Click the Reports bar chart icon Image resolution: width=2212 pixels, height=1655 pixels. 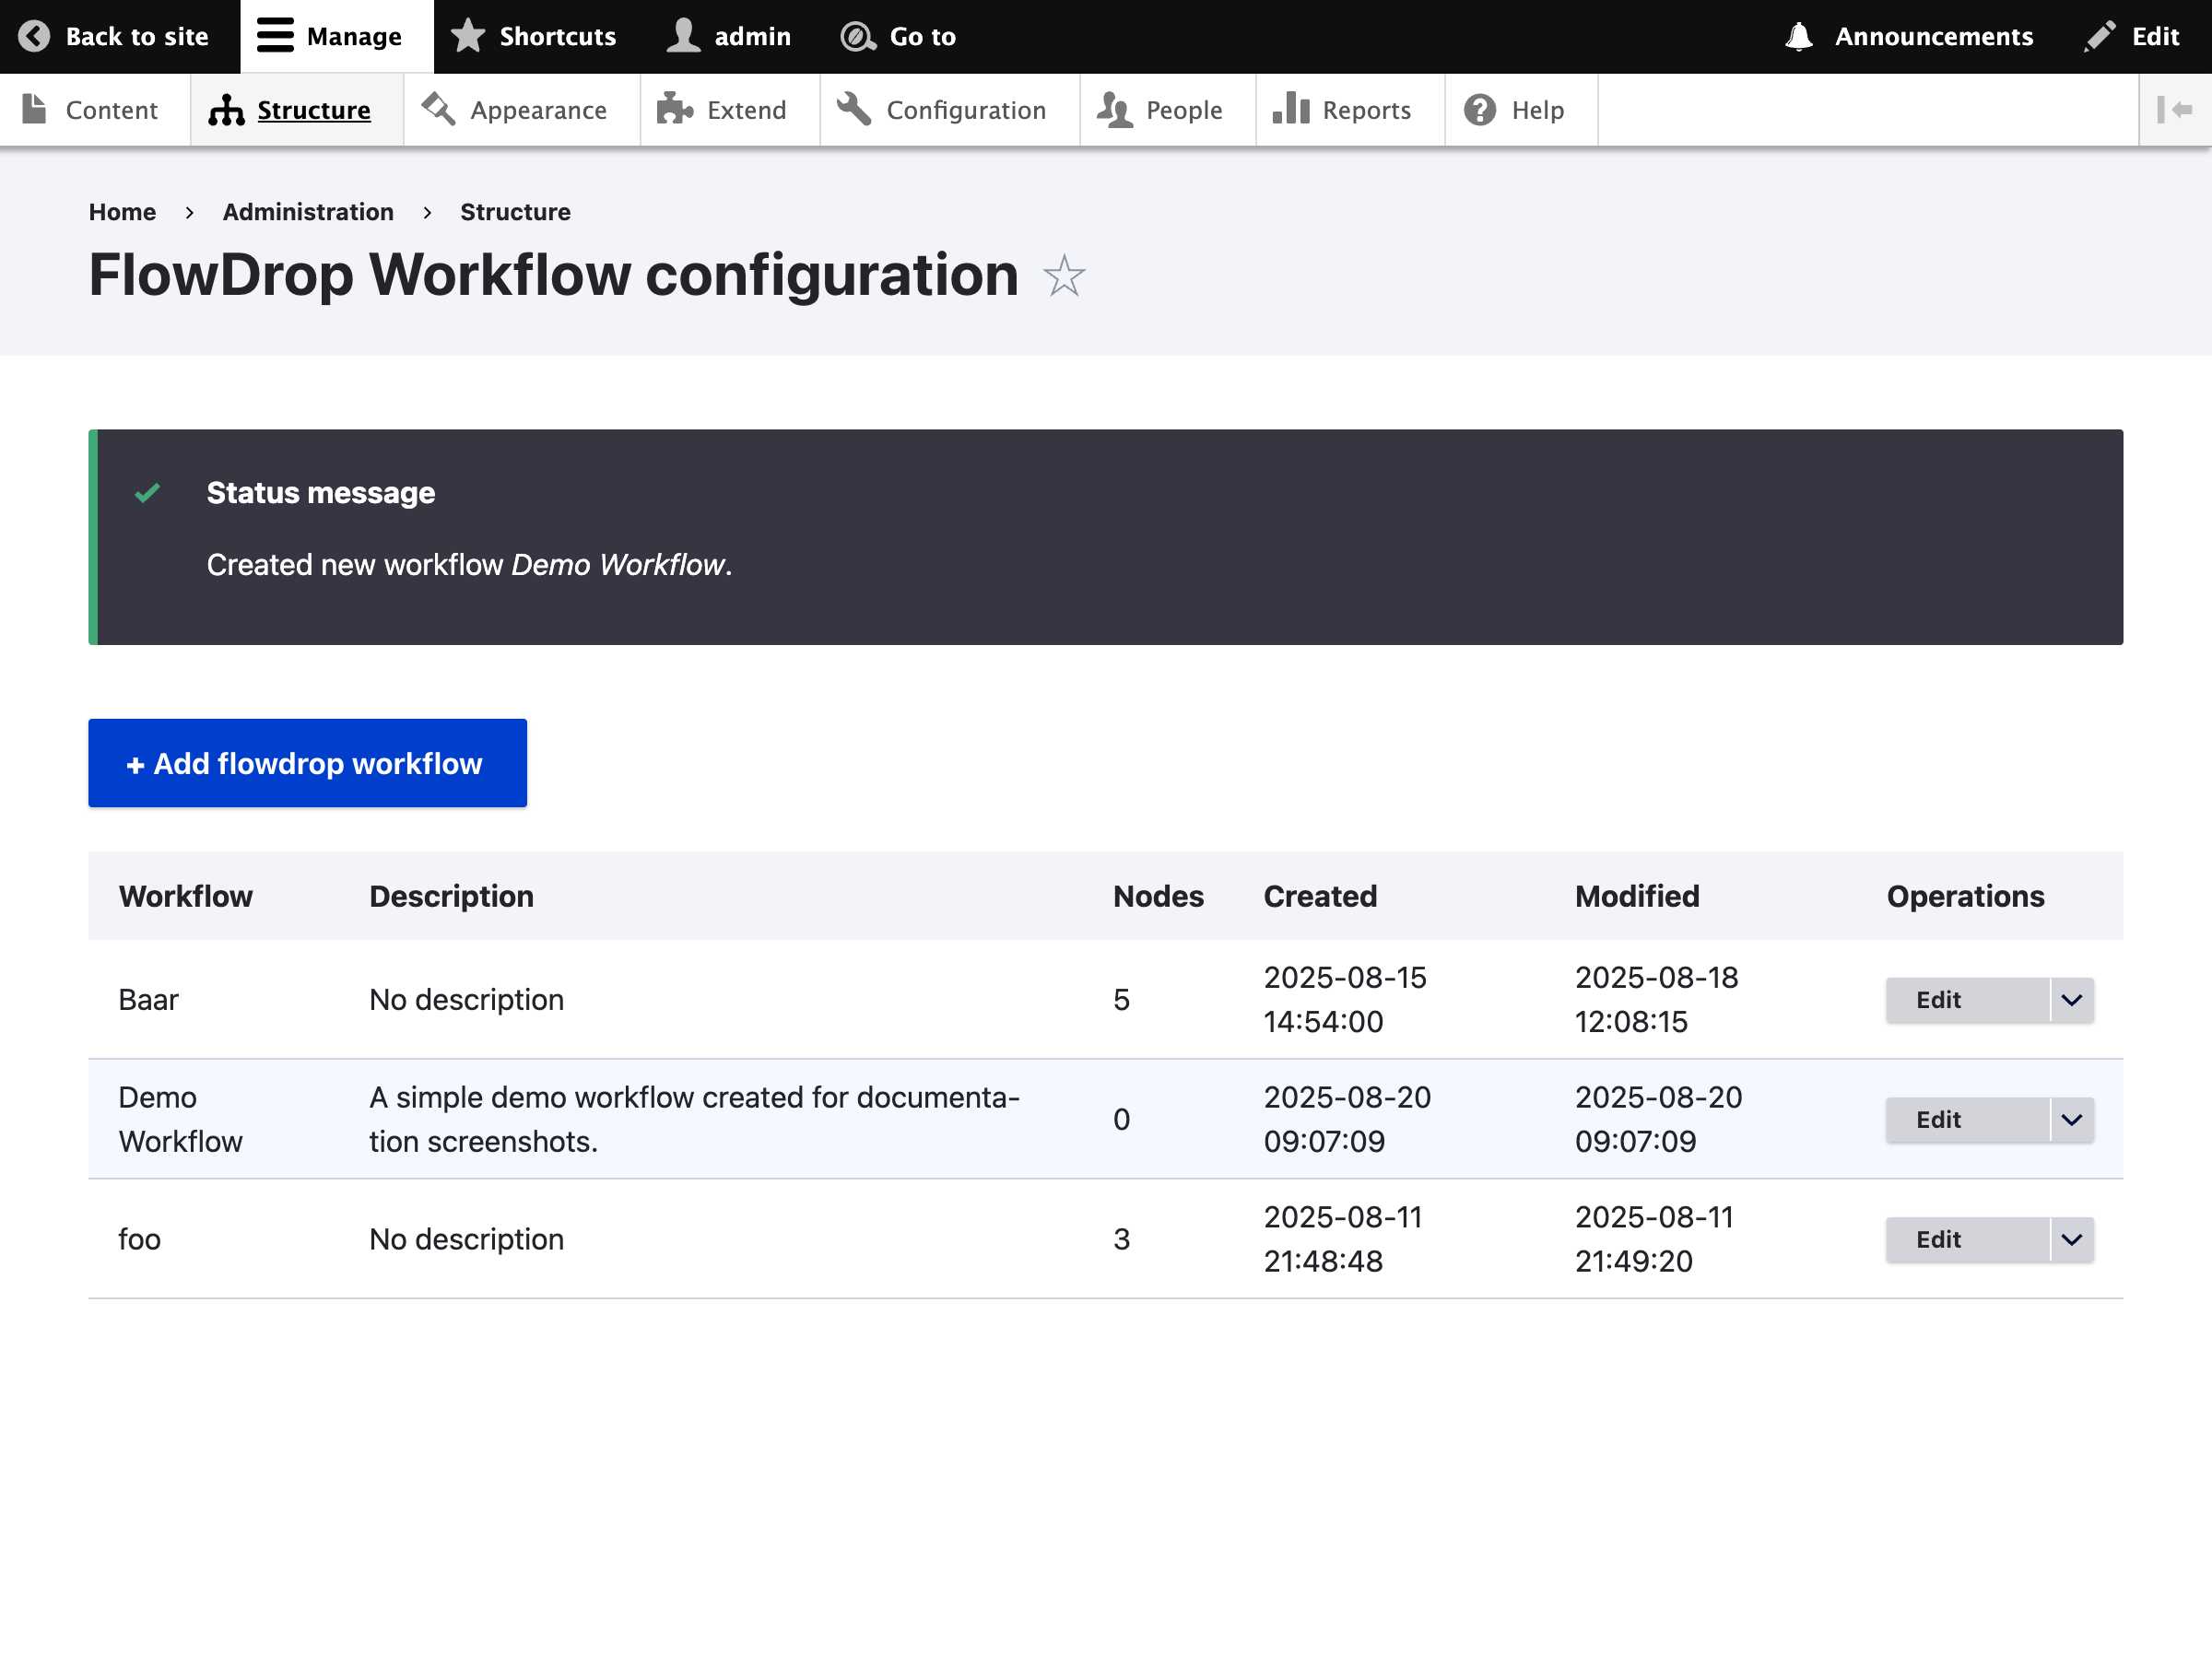[x=1292, y=109]
